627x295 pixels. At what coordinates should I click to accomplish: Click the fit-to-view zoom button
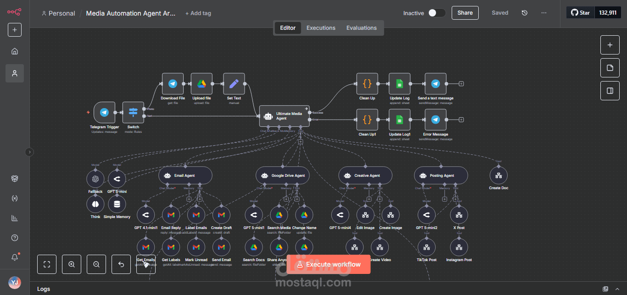tap(47, 264)
